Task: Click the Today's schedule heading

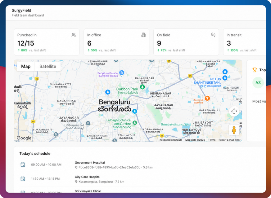Action: click(x=35, y=153)
